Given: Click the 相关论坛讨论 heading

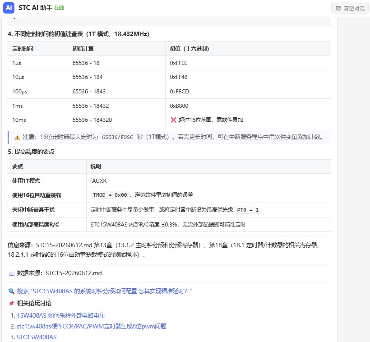Looking at the screenshot, I should click(34, 304).
